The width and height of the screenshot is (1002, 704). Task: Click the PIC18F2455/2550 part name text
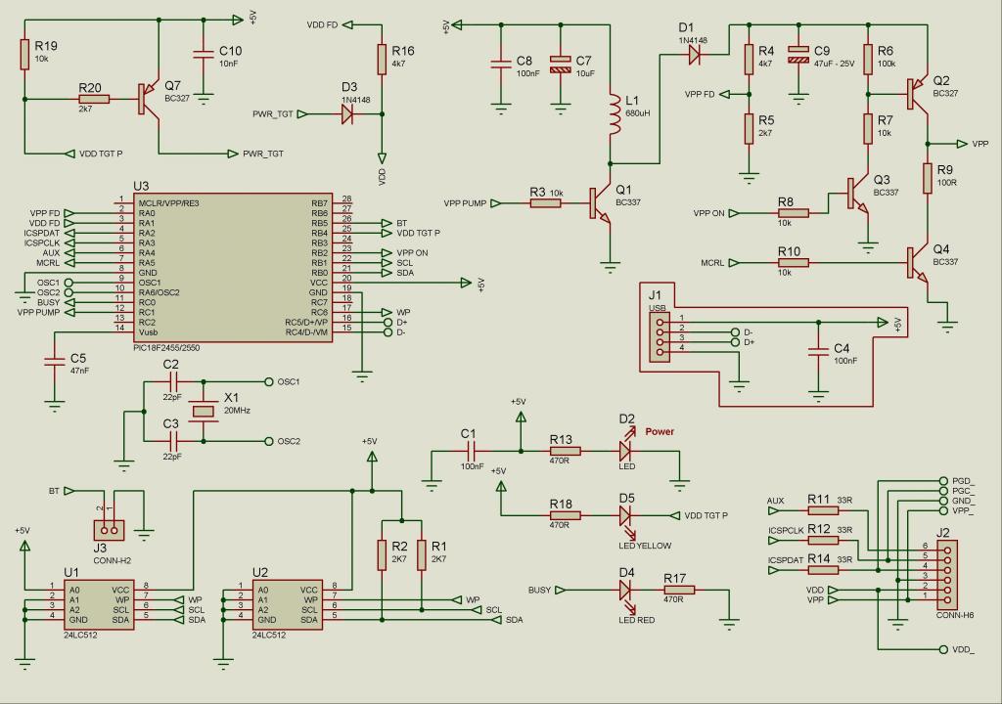[x=164, y=348]
